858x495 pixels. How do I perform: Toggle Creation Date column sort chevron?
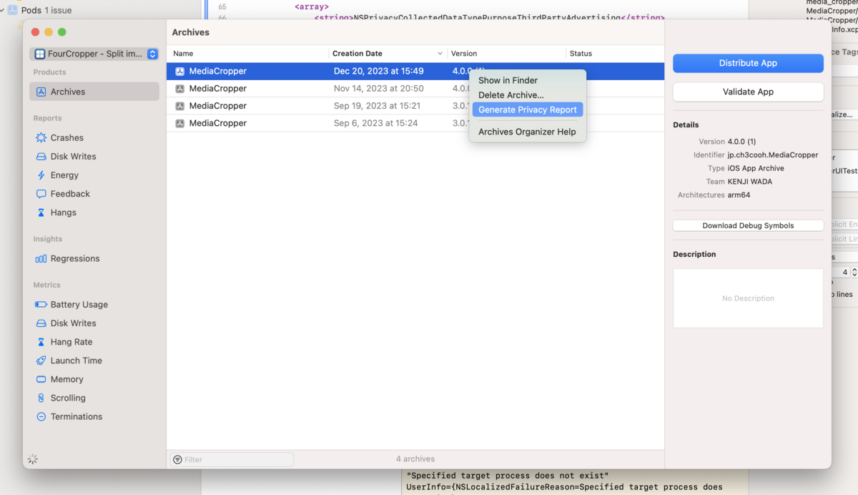pyautogui.click(x=440, y=54)
